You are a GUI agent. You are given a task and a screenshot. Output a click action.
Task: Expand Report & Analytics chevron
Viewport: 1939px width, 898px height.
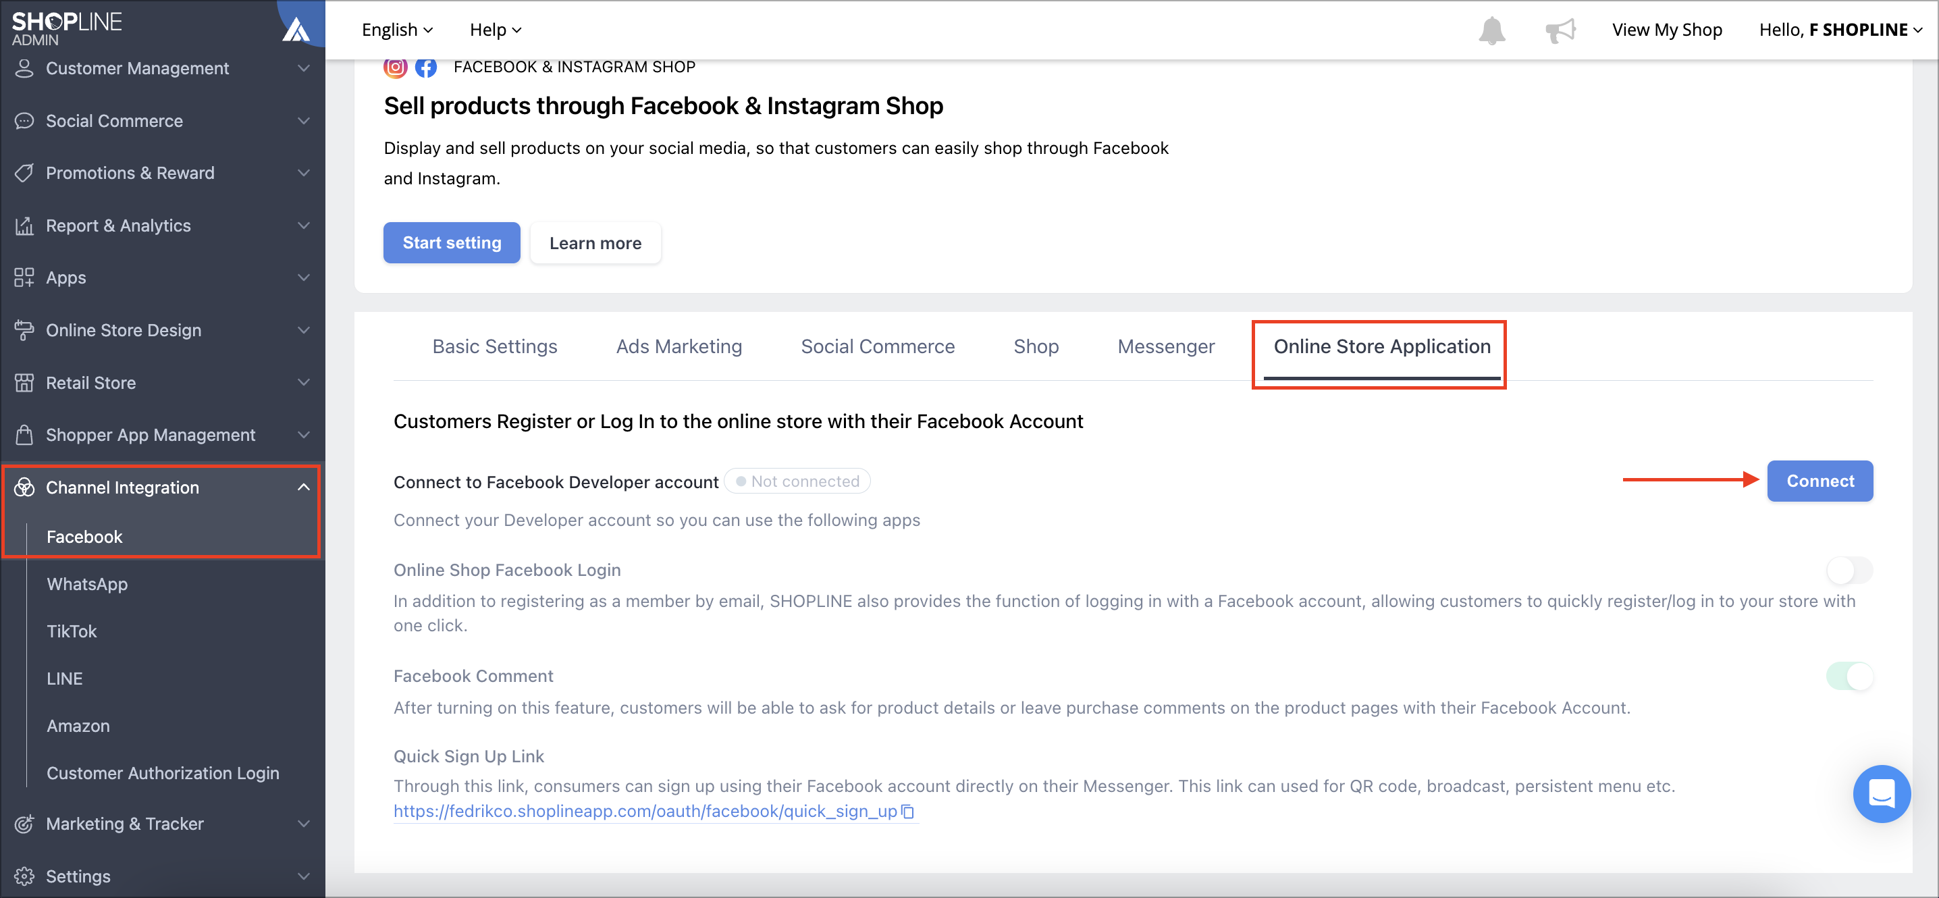coord(303,226)
